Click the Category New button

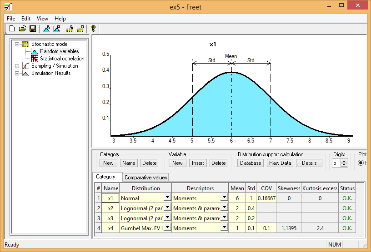108,163
